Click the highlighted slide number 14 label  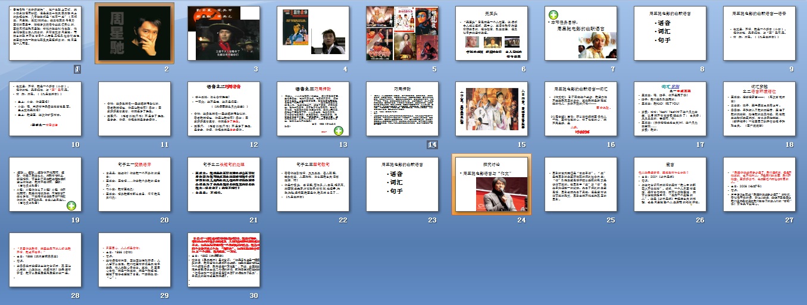click(432, 145)
